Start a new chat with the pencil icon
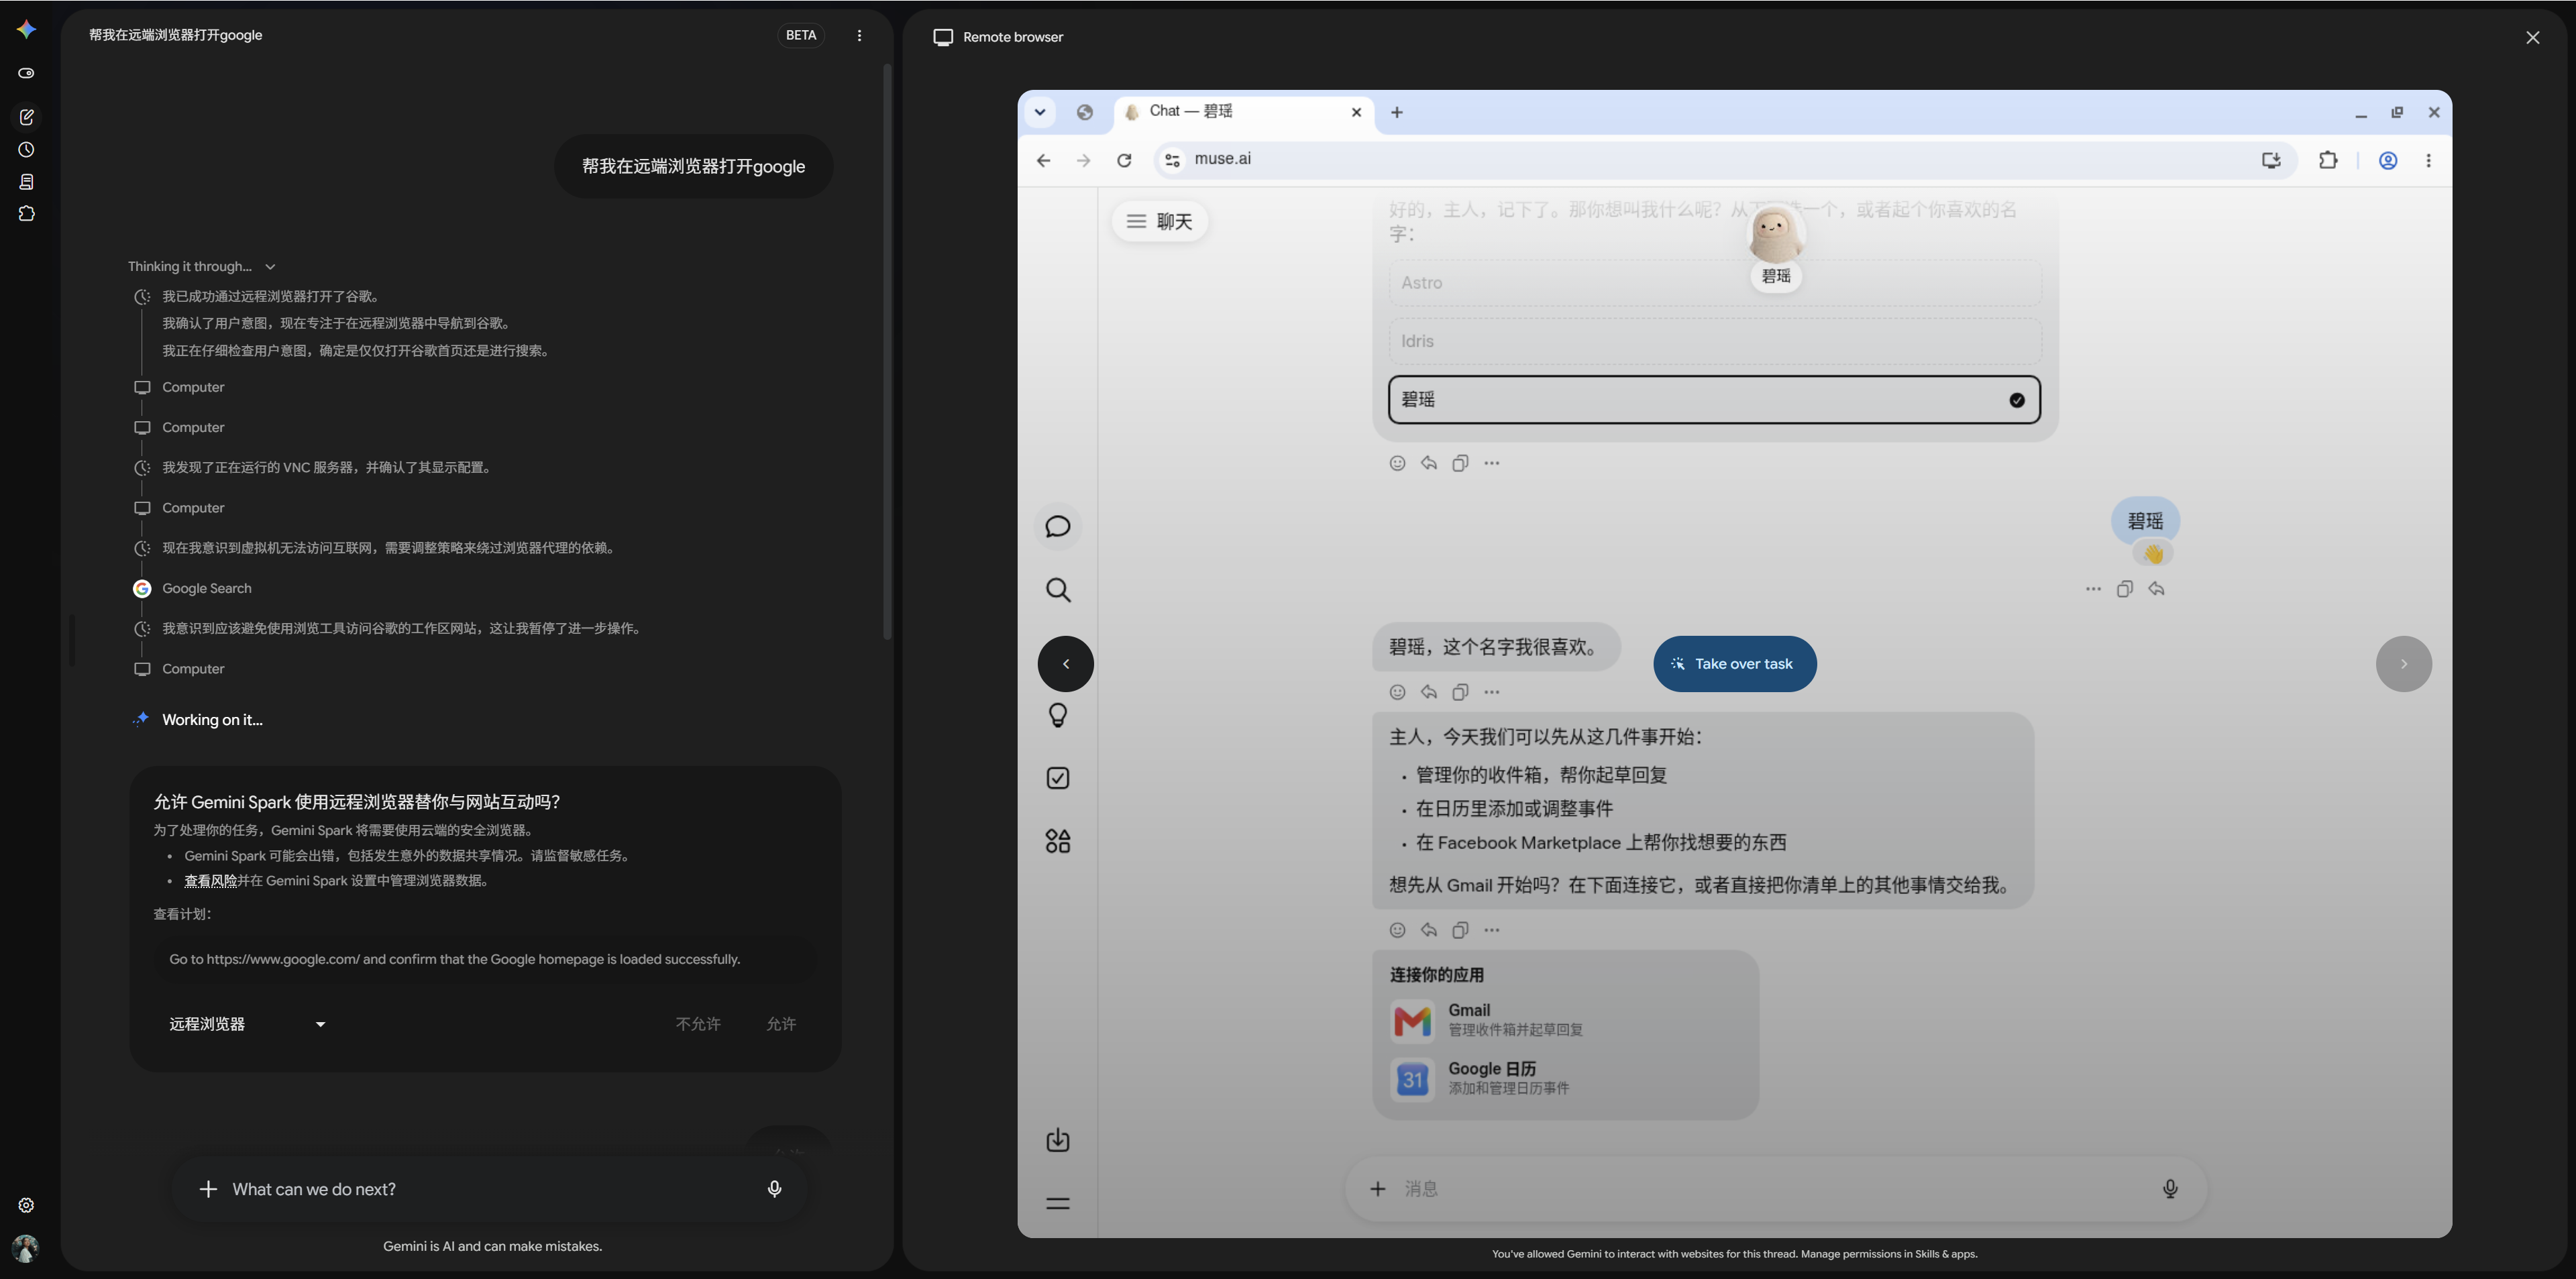The image size is (2576, 1279). 26,117
